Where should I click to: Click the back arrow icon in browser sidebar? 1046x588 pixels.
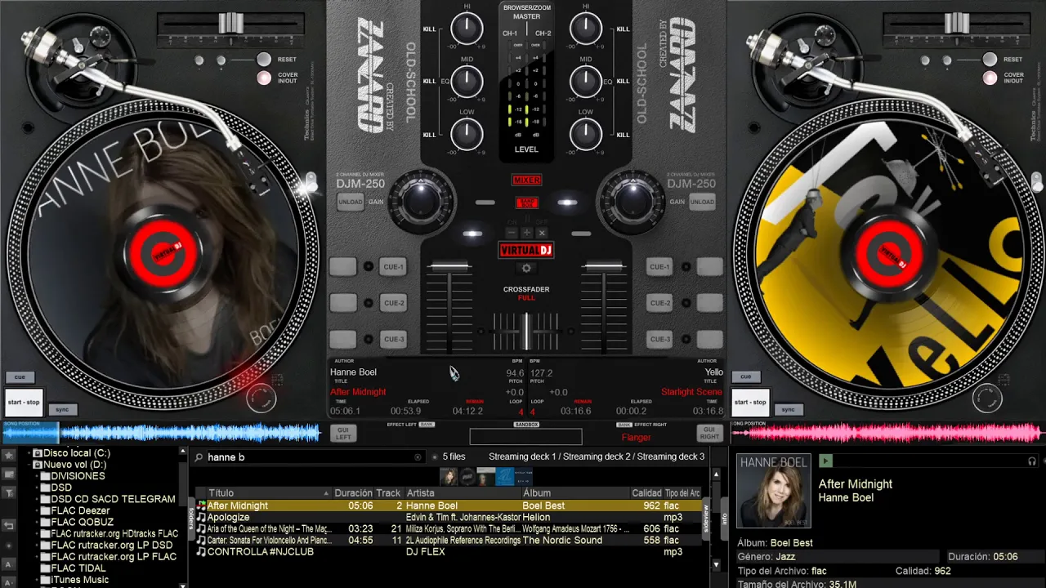[9, 525]
